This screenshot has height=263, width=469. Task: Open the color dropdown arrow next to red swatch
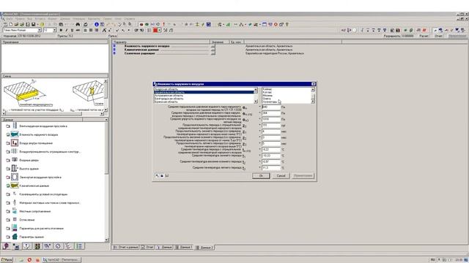(160, 30)
